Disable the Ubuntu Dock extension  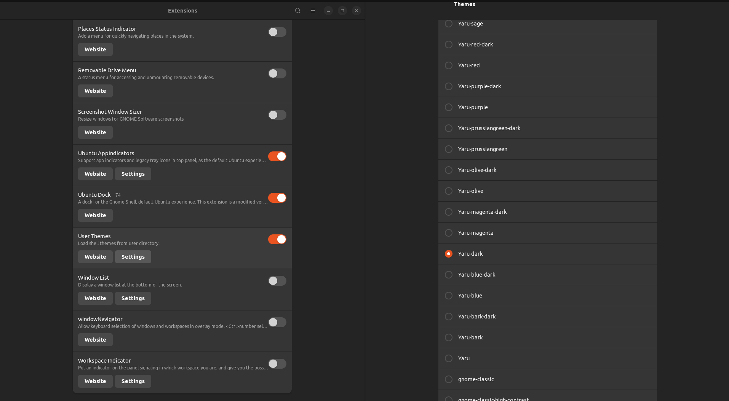point(277,198)
